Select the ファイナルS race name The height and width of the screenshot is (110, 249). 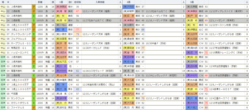[x=17, y=108]
